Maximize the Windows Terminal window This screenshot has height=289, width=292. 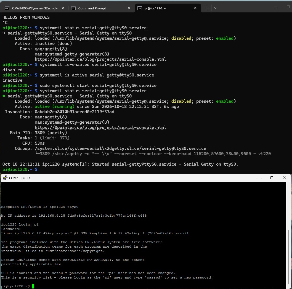pyautogui.click(x=288, y=7)
